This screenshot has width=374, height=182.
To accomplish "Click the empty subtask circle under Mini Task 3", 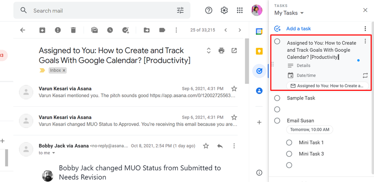I will coord(289,165).
